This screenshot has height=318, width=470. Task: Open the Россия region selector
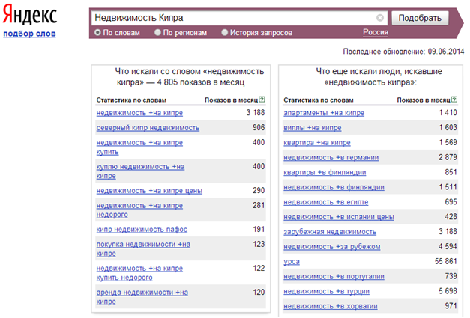[376, 32]
